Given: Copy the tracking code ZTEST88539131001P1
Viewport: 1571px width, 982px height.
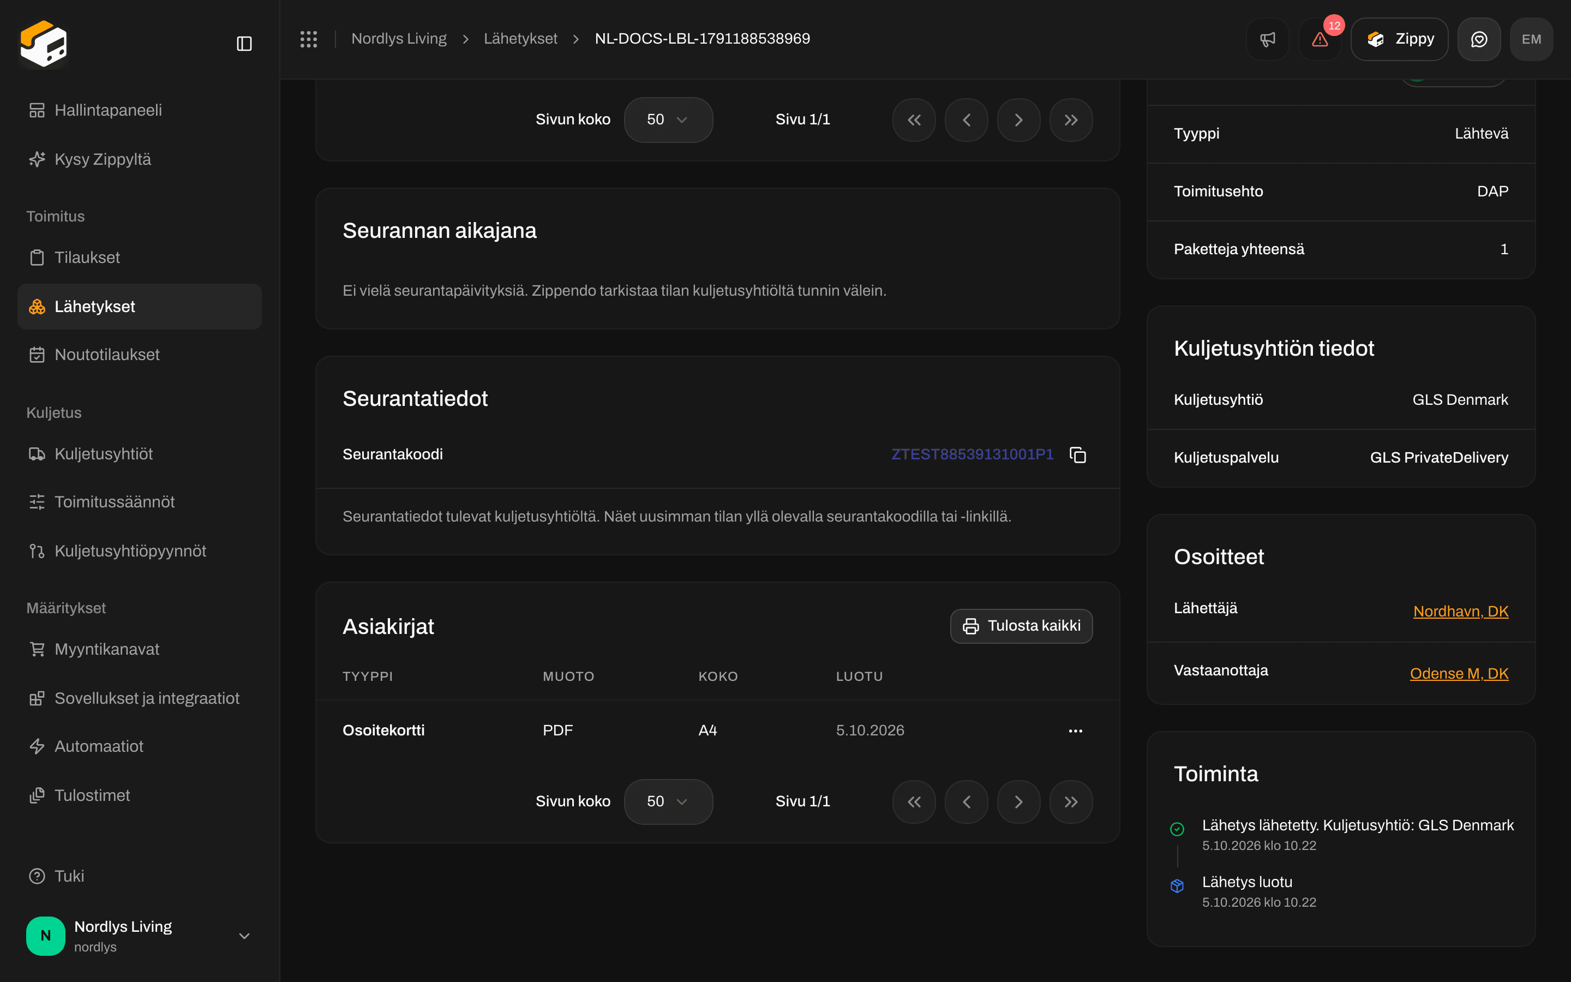Looking at the screenshot, I should pyautogui.click(x=1078, y=454).
